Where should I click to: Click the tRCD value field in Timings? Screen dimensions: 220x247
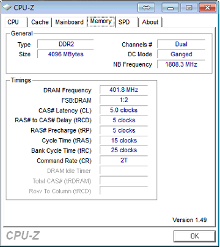(x=123, y=120)
